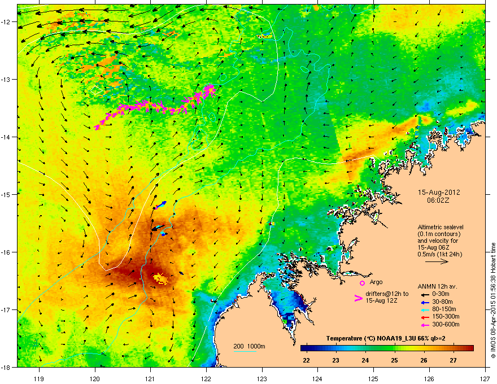Click the cyan 80-150m legend arrow
Viewport: 497px width, 384px height.
[425, 309]
